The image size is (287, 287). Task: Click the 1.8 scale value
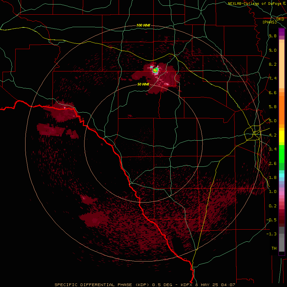coord(273,177)
